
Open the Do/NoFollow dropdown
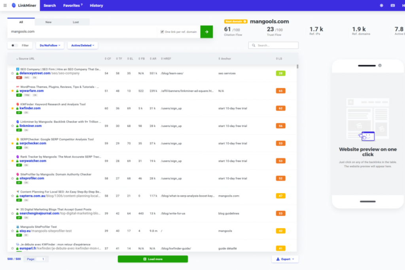[x=50, y=45]
